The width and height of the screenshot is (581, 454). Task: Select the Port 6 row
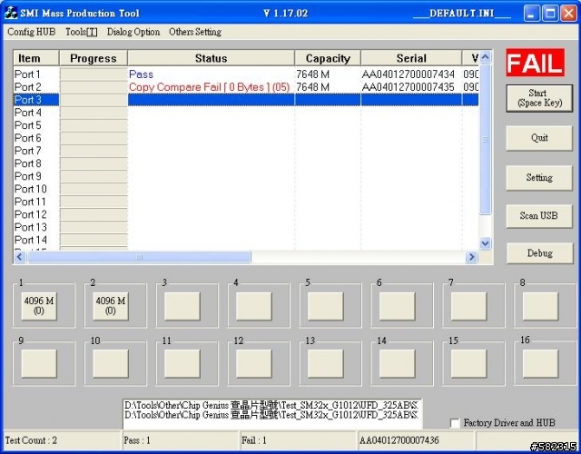click(246, 138)
